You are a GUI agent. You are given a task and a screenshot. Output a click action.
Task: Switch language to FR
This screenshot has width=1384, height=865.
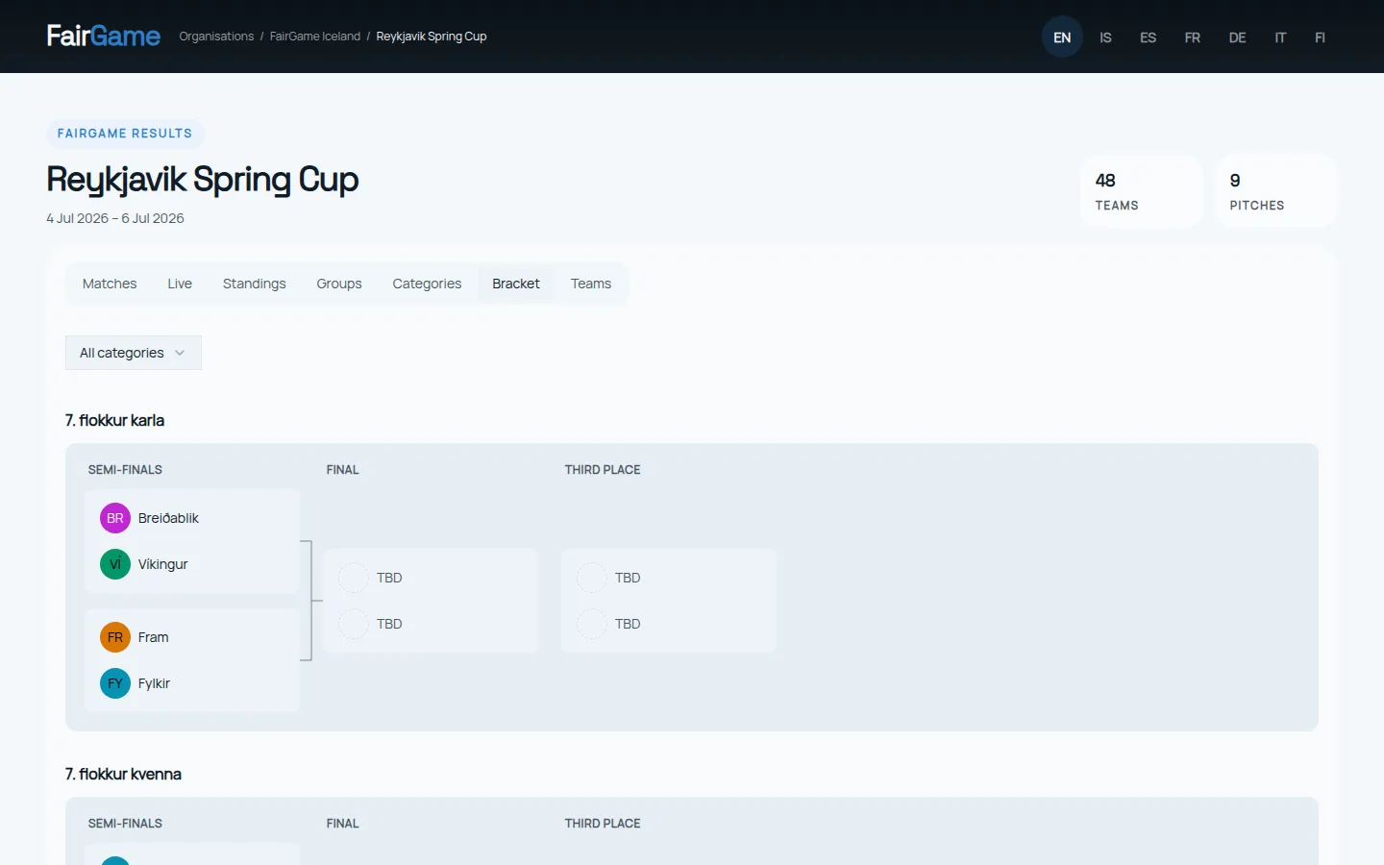[1193, 37]
